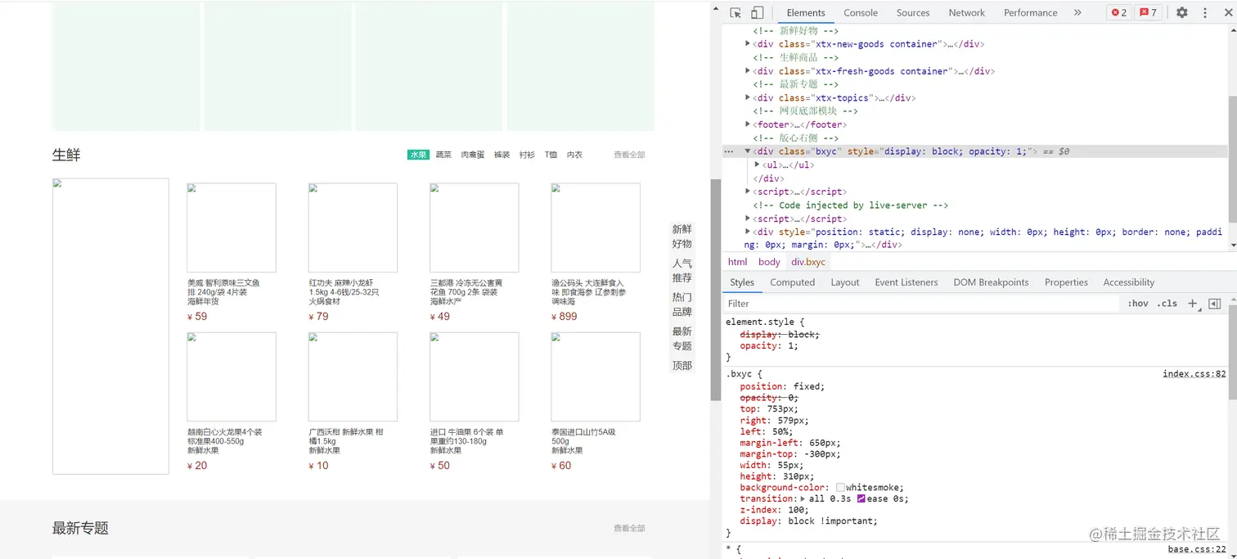Click the html breadcrumb

coord(738,262)
